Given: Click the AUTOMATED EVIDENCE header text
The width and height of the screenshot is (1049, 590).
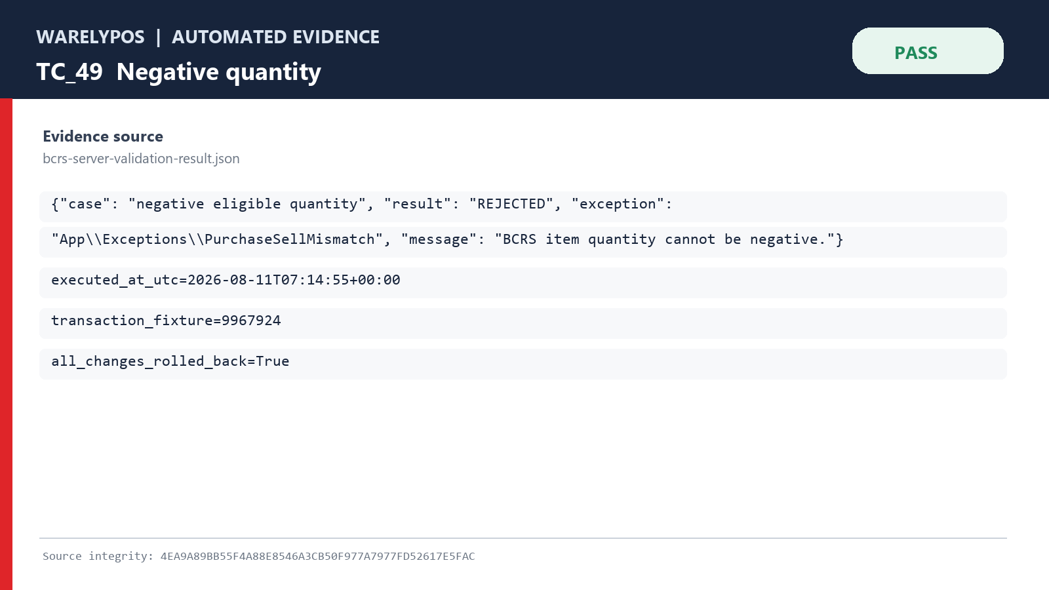Looking at the screenshot, I should click(275, 37).
